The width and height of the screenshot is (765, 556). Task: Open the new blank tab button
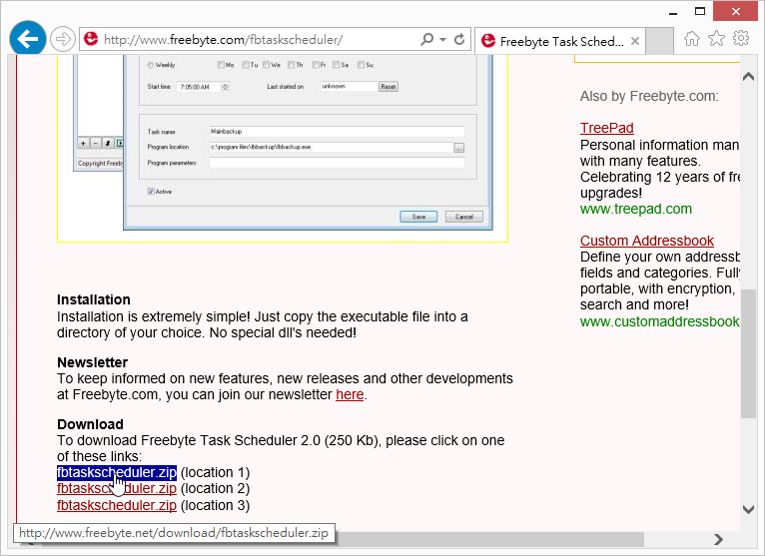click(x=660, y=41)
